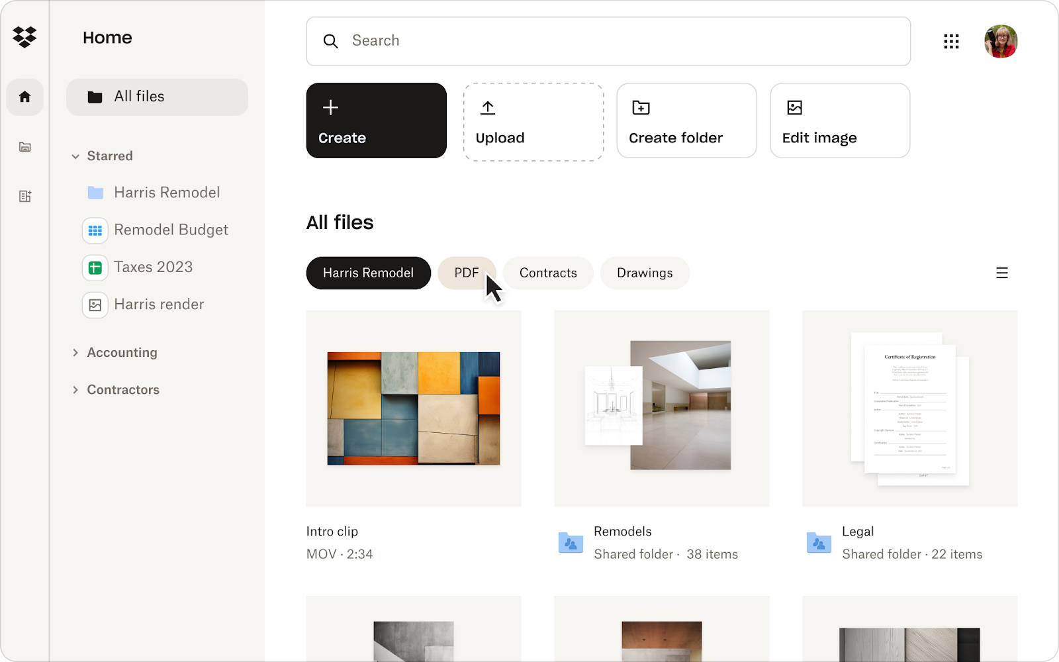Toggle the PDF filter chip

pos(467,272)
